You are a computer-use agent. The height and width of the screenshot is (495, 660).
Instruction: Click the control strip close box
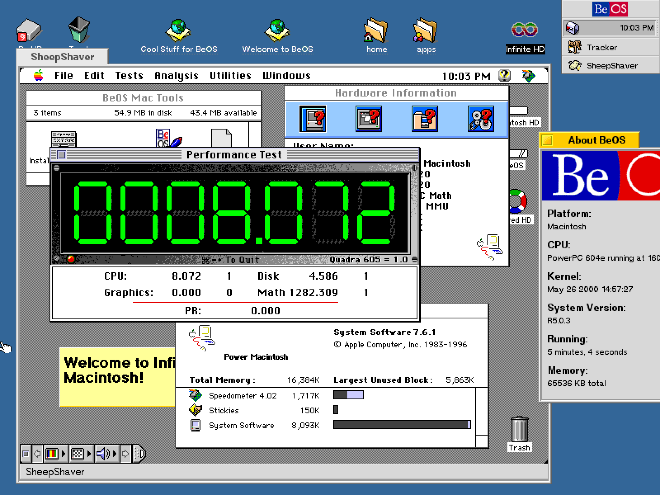click(26, 454)
